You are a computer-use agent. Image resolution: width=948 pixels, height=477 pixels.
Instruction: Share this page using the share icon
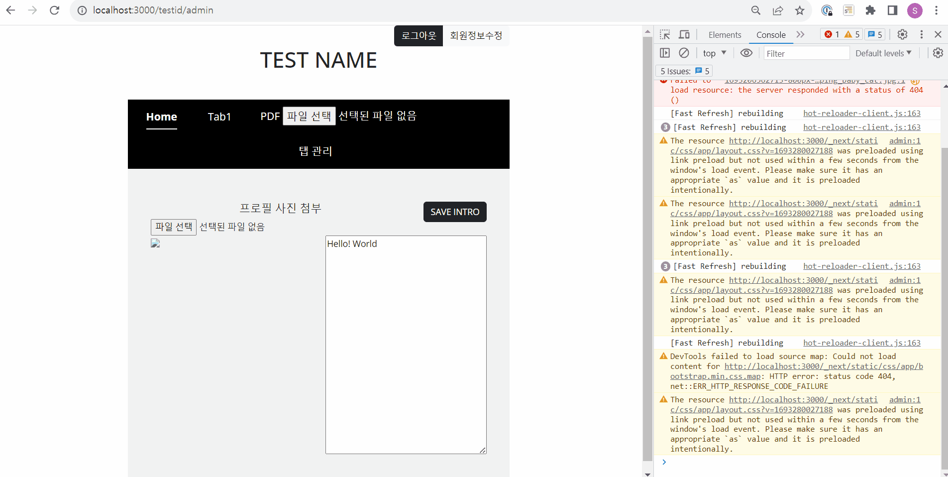pyautogui.click(x=778, y=10)
